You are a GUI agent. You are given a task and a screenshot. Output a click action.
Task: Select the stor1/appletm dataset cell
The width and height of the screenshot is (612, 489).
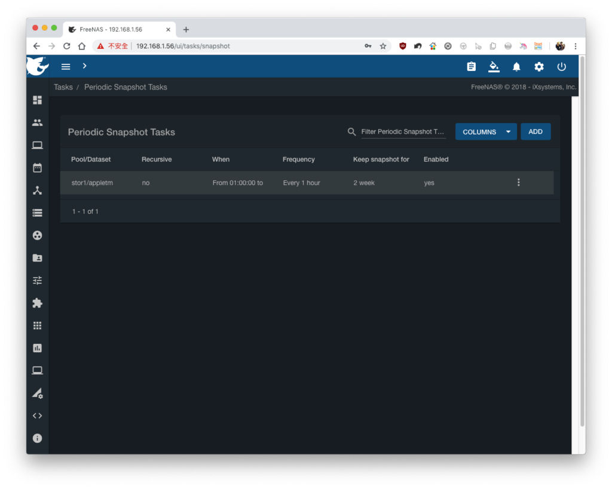click(x=92, y=183)
